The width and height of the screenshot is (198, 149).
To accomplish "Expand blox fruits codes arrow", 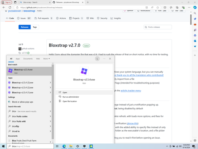I will [50, 116].
